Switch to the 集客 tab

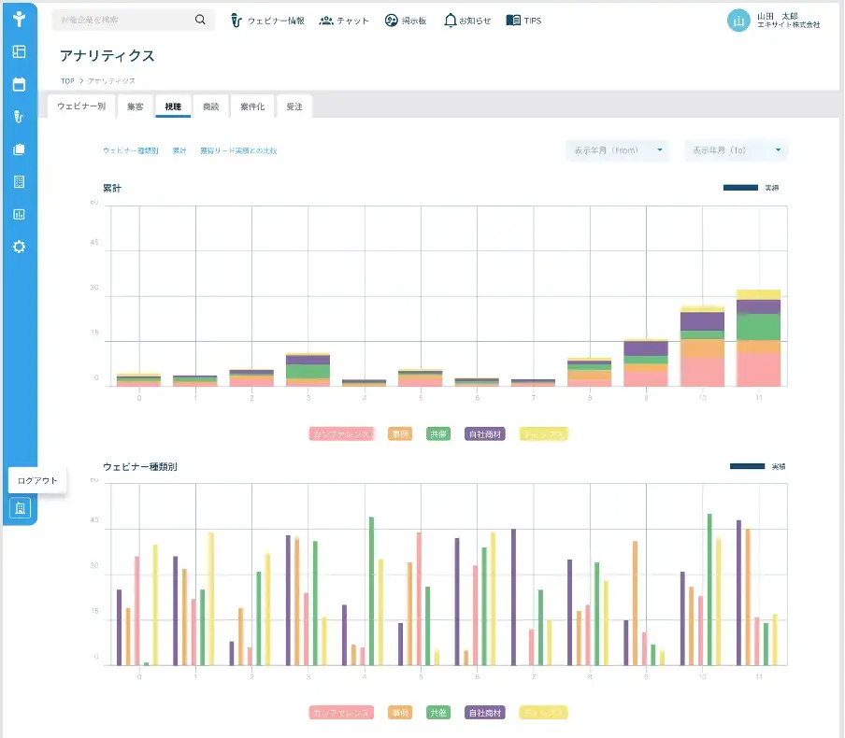(x=136, y=106)
